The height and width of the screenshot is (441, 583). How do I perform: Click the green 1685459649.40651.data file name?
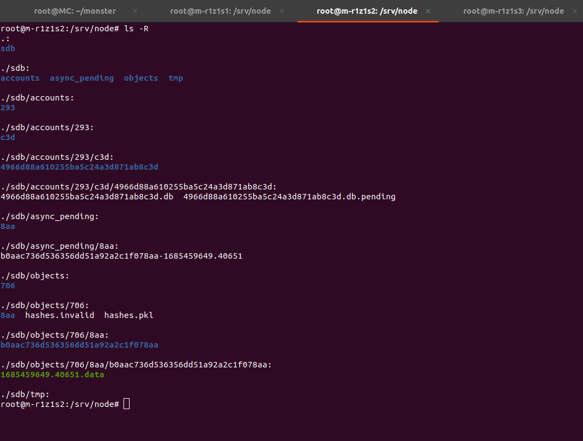pyautogui.click(x=52, y=375)
